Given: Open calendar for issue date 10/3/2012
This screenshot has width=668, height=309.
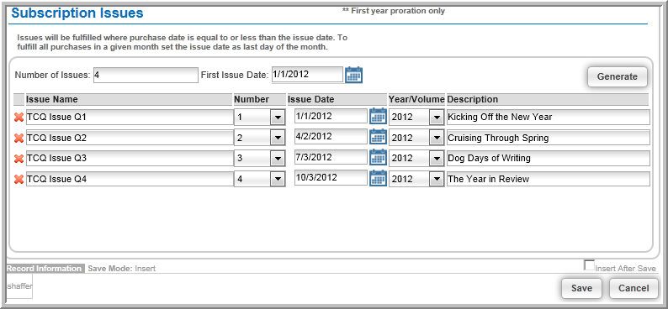Looking at the screenshot, I should pos(378,178).
